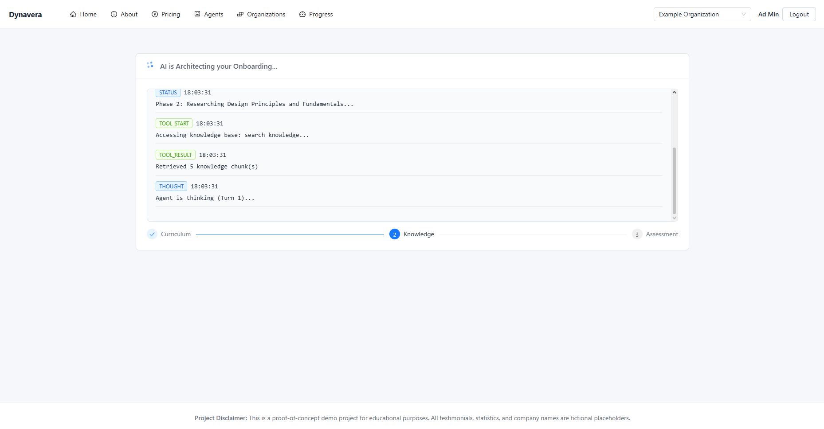Click the Organizations icon in navbar
The height and width of the screenshot is (429, 824).
pos(240,14)
